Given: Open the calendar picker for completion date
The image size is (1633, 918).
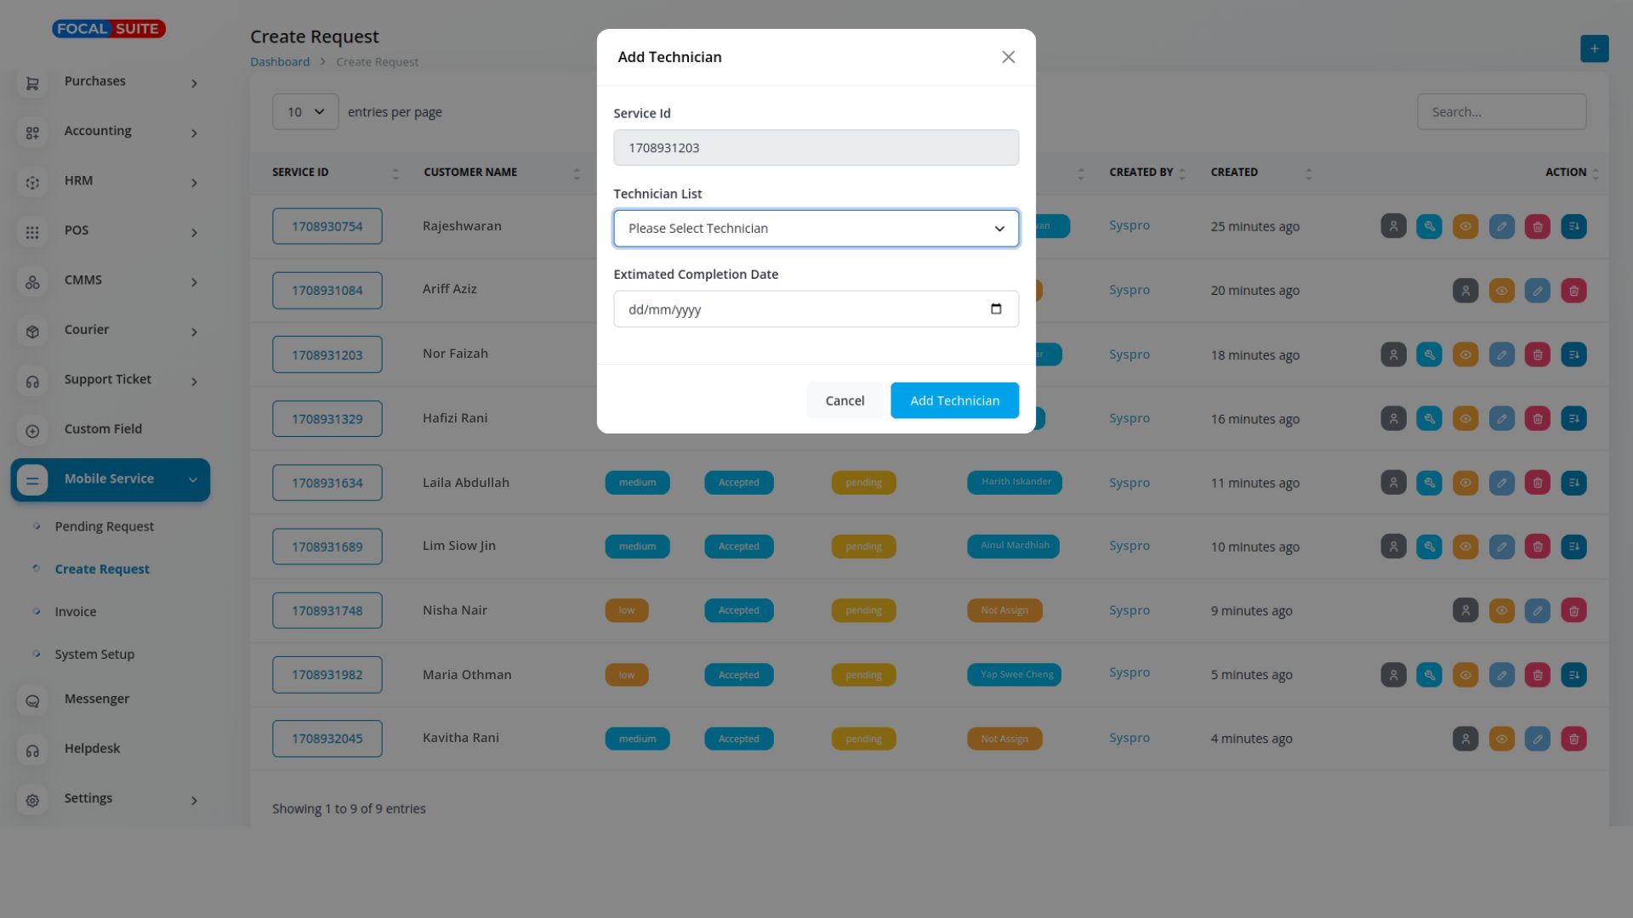Looking at the screenshot, I should coord(996,309).
